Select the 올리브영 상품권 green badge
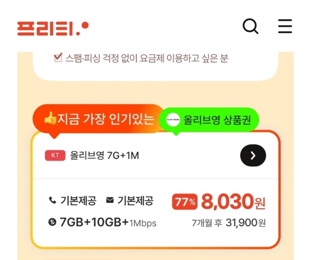 209,120
